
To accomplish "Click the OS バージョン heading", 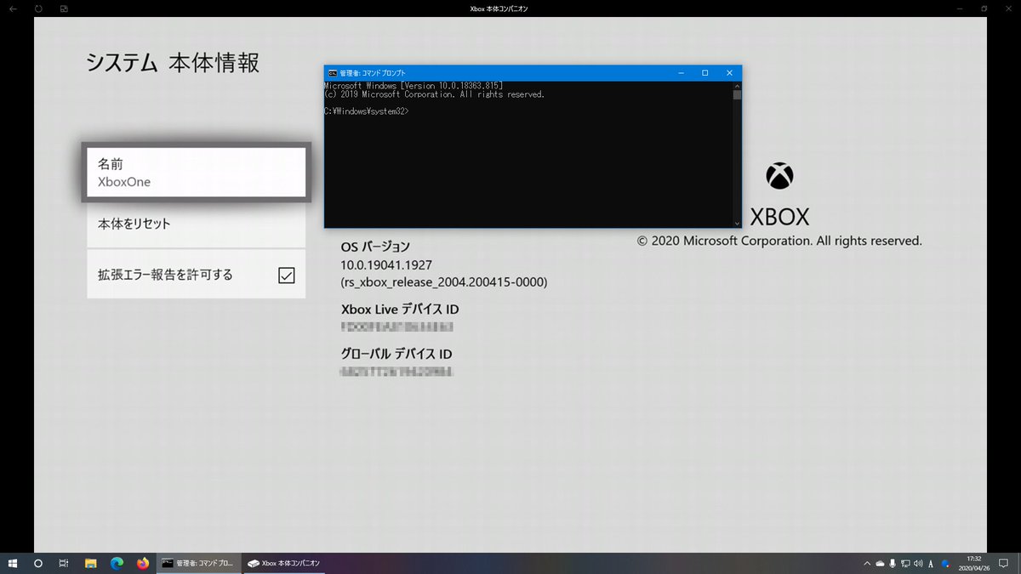I will (375, 247).
